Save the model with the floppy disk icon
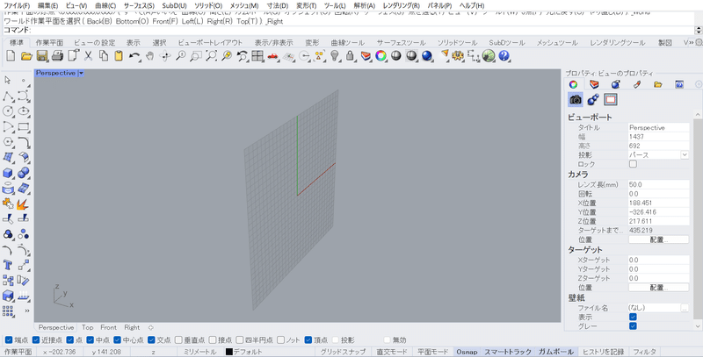 (42, 56)
